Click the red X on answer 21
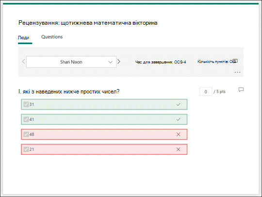This screenshot has width=262, height=197. pos(178,150)
